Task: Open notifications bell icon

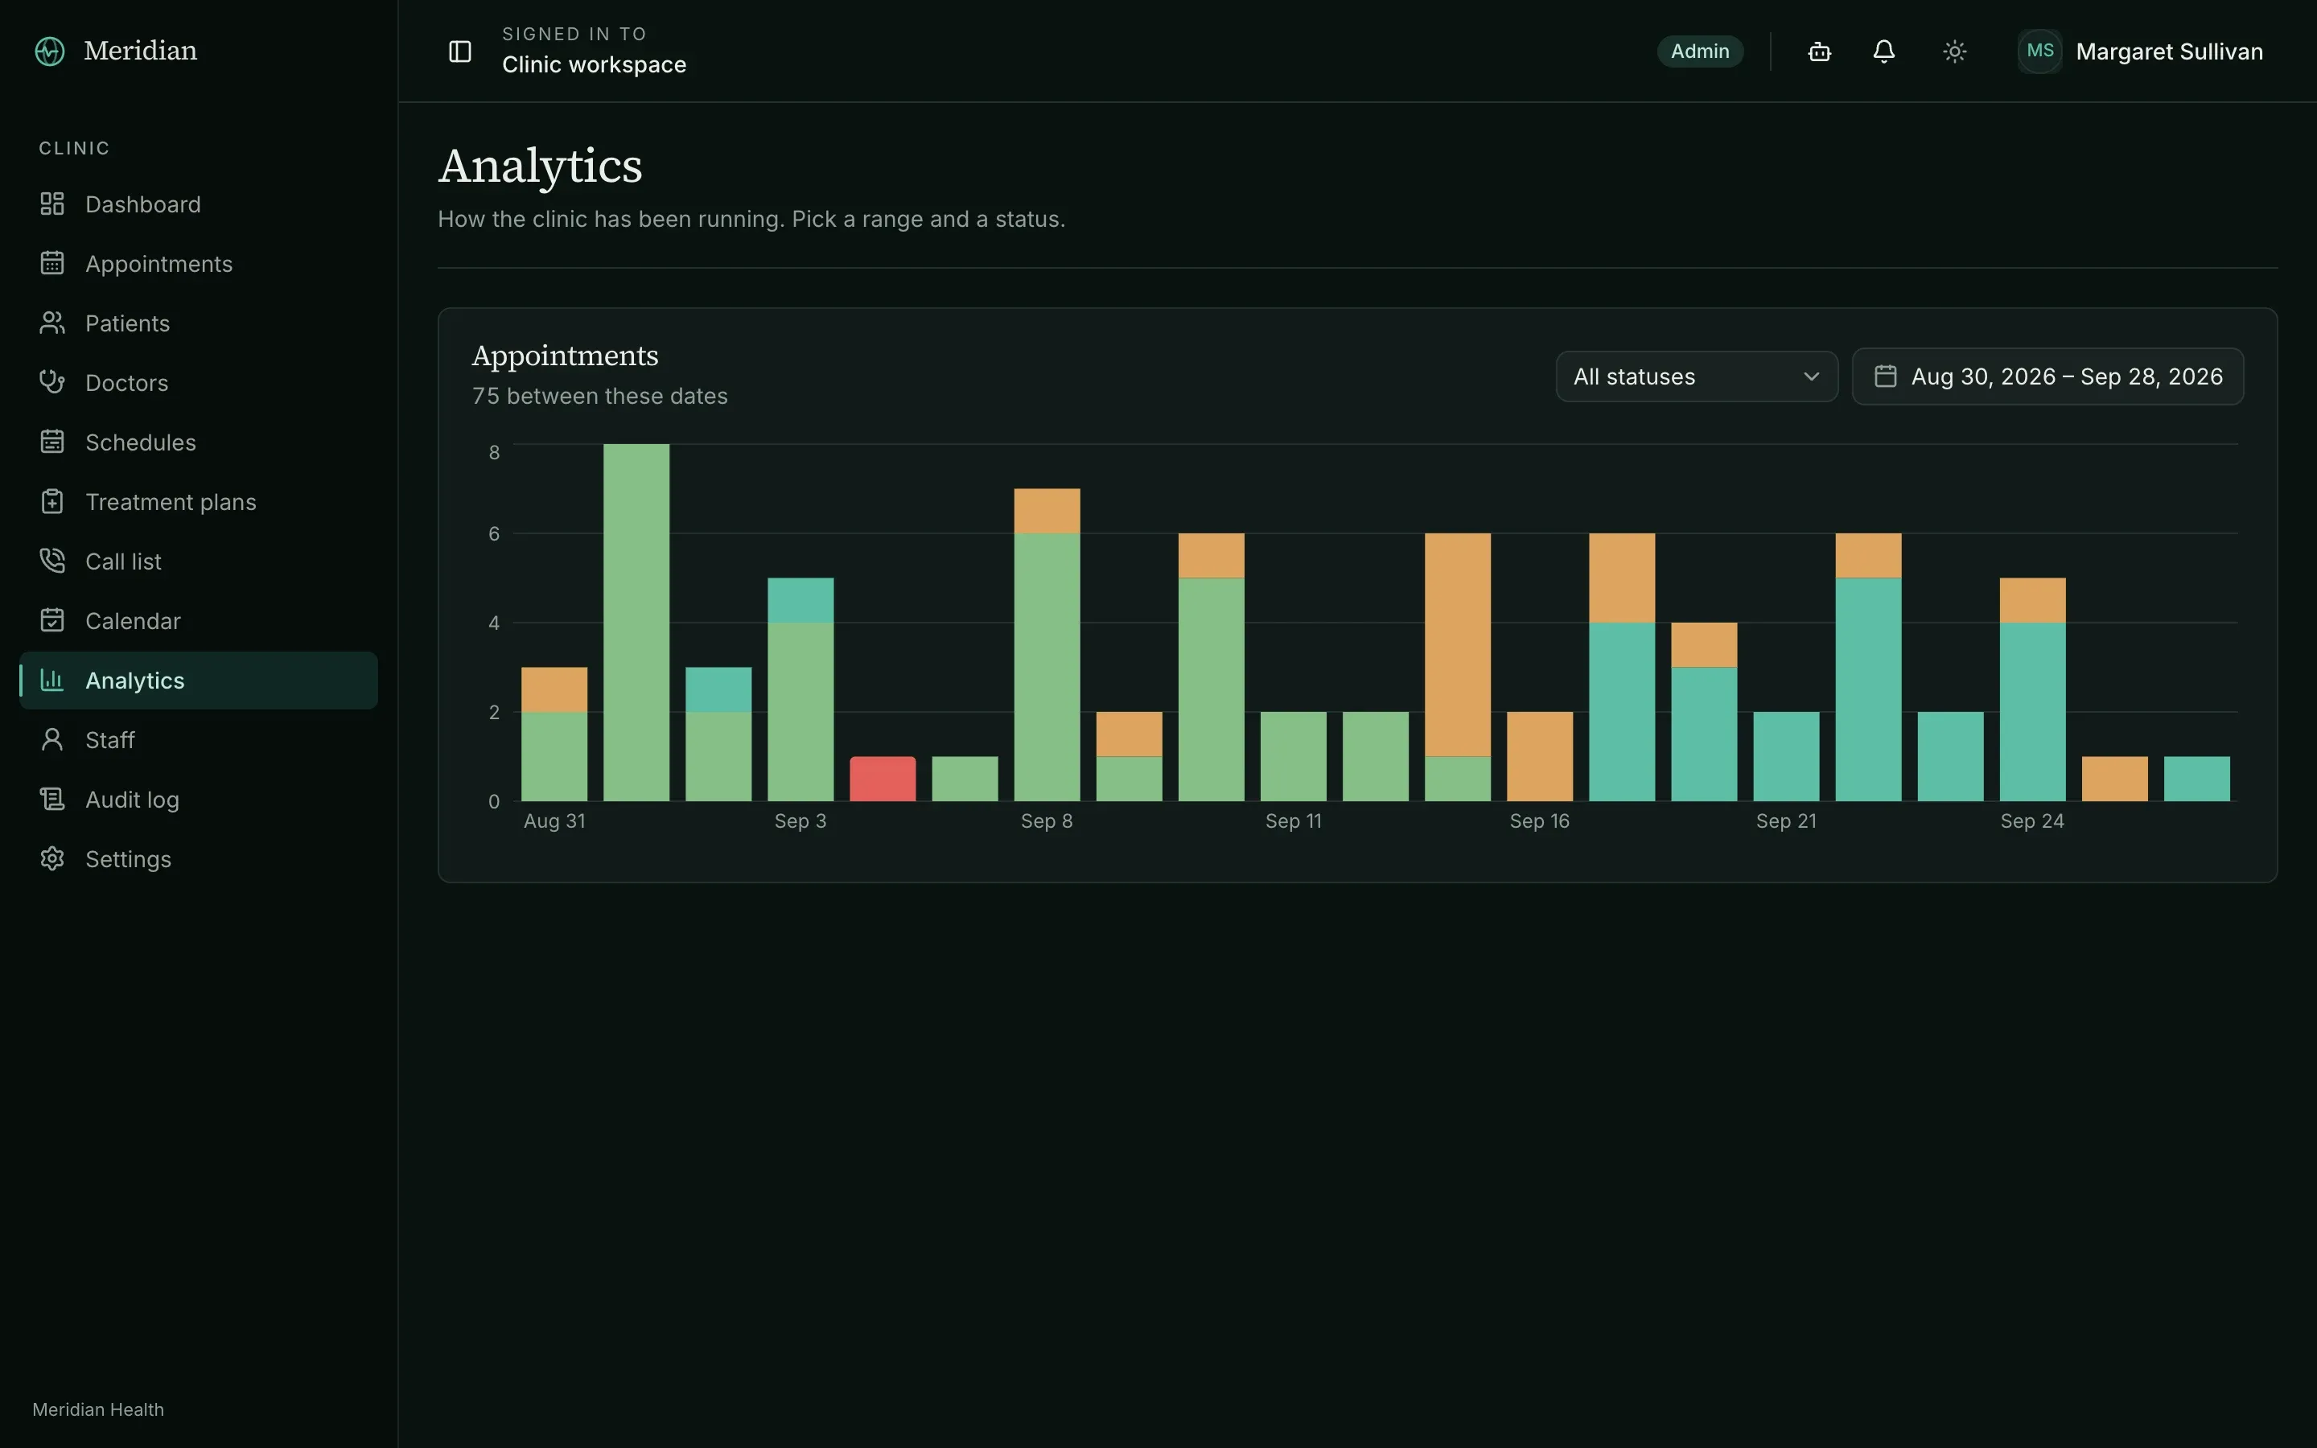Action: pos(1883,51)
